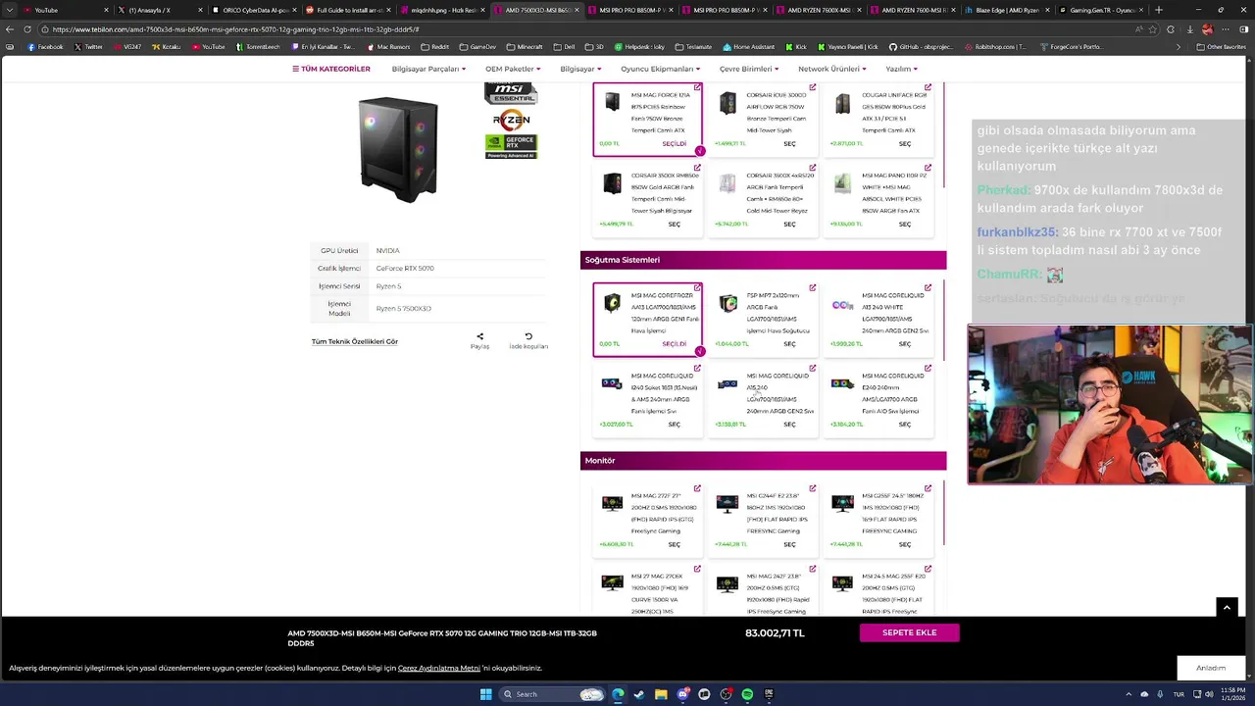1255x706 pixels.
Task: Open Reddit bookmark in favorites bar
Action: coord(434,47)
